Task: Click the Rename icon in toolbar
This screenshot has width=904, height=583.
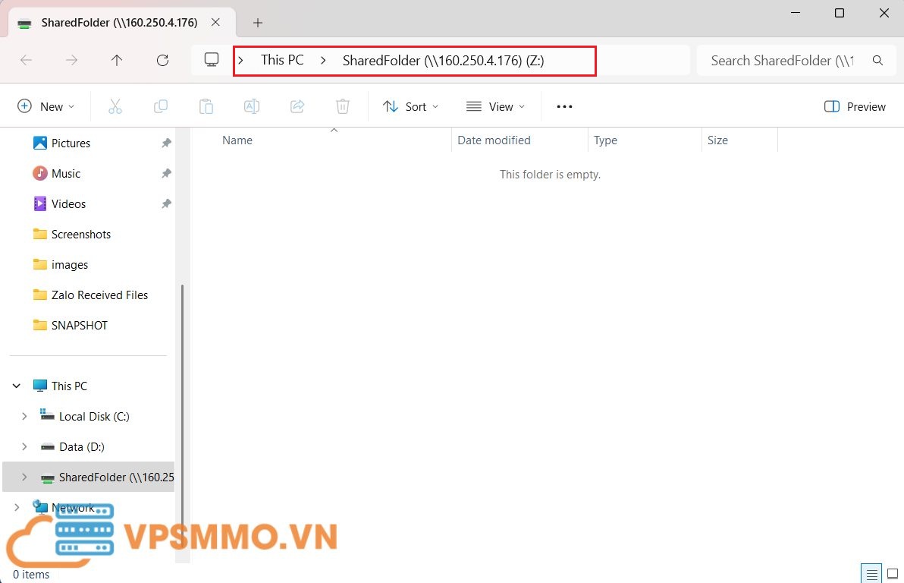Action: (252, 107)
